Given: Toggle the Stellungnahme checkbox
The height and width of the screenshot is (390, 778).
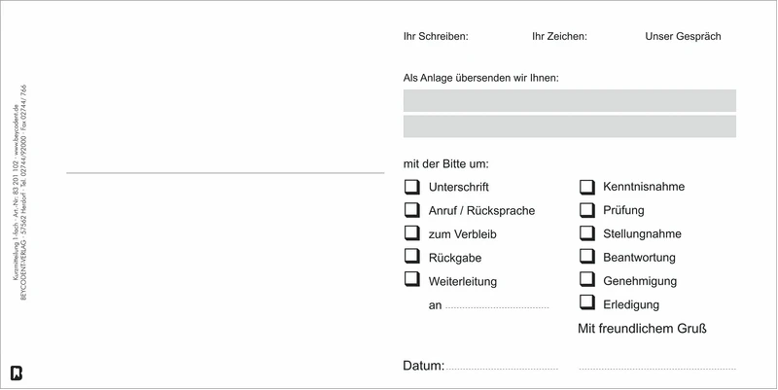Looking at the screenshot, I should point(586,233).
